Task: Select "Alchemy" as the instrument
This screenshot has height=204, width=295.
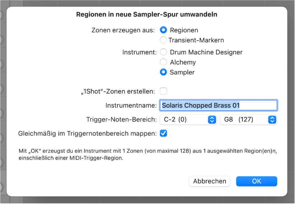Action: pos(163,62)
